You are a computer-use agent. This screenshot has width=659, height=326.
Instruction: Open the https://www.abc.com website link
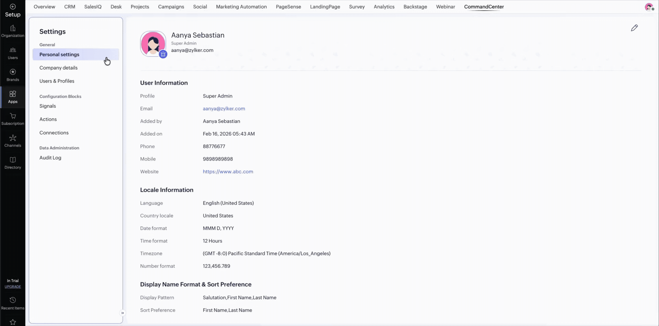pyautogui.click(x=228, y=172)
